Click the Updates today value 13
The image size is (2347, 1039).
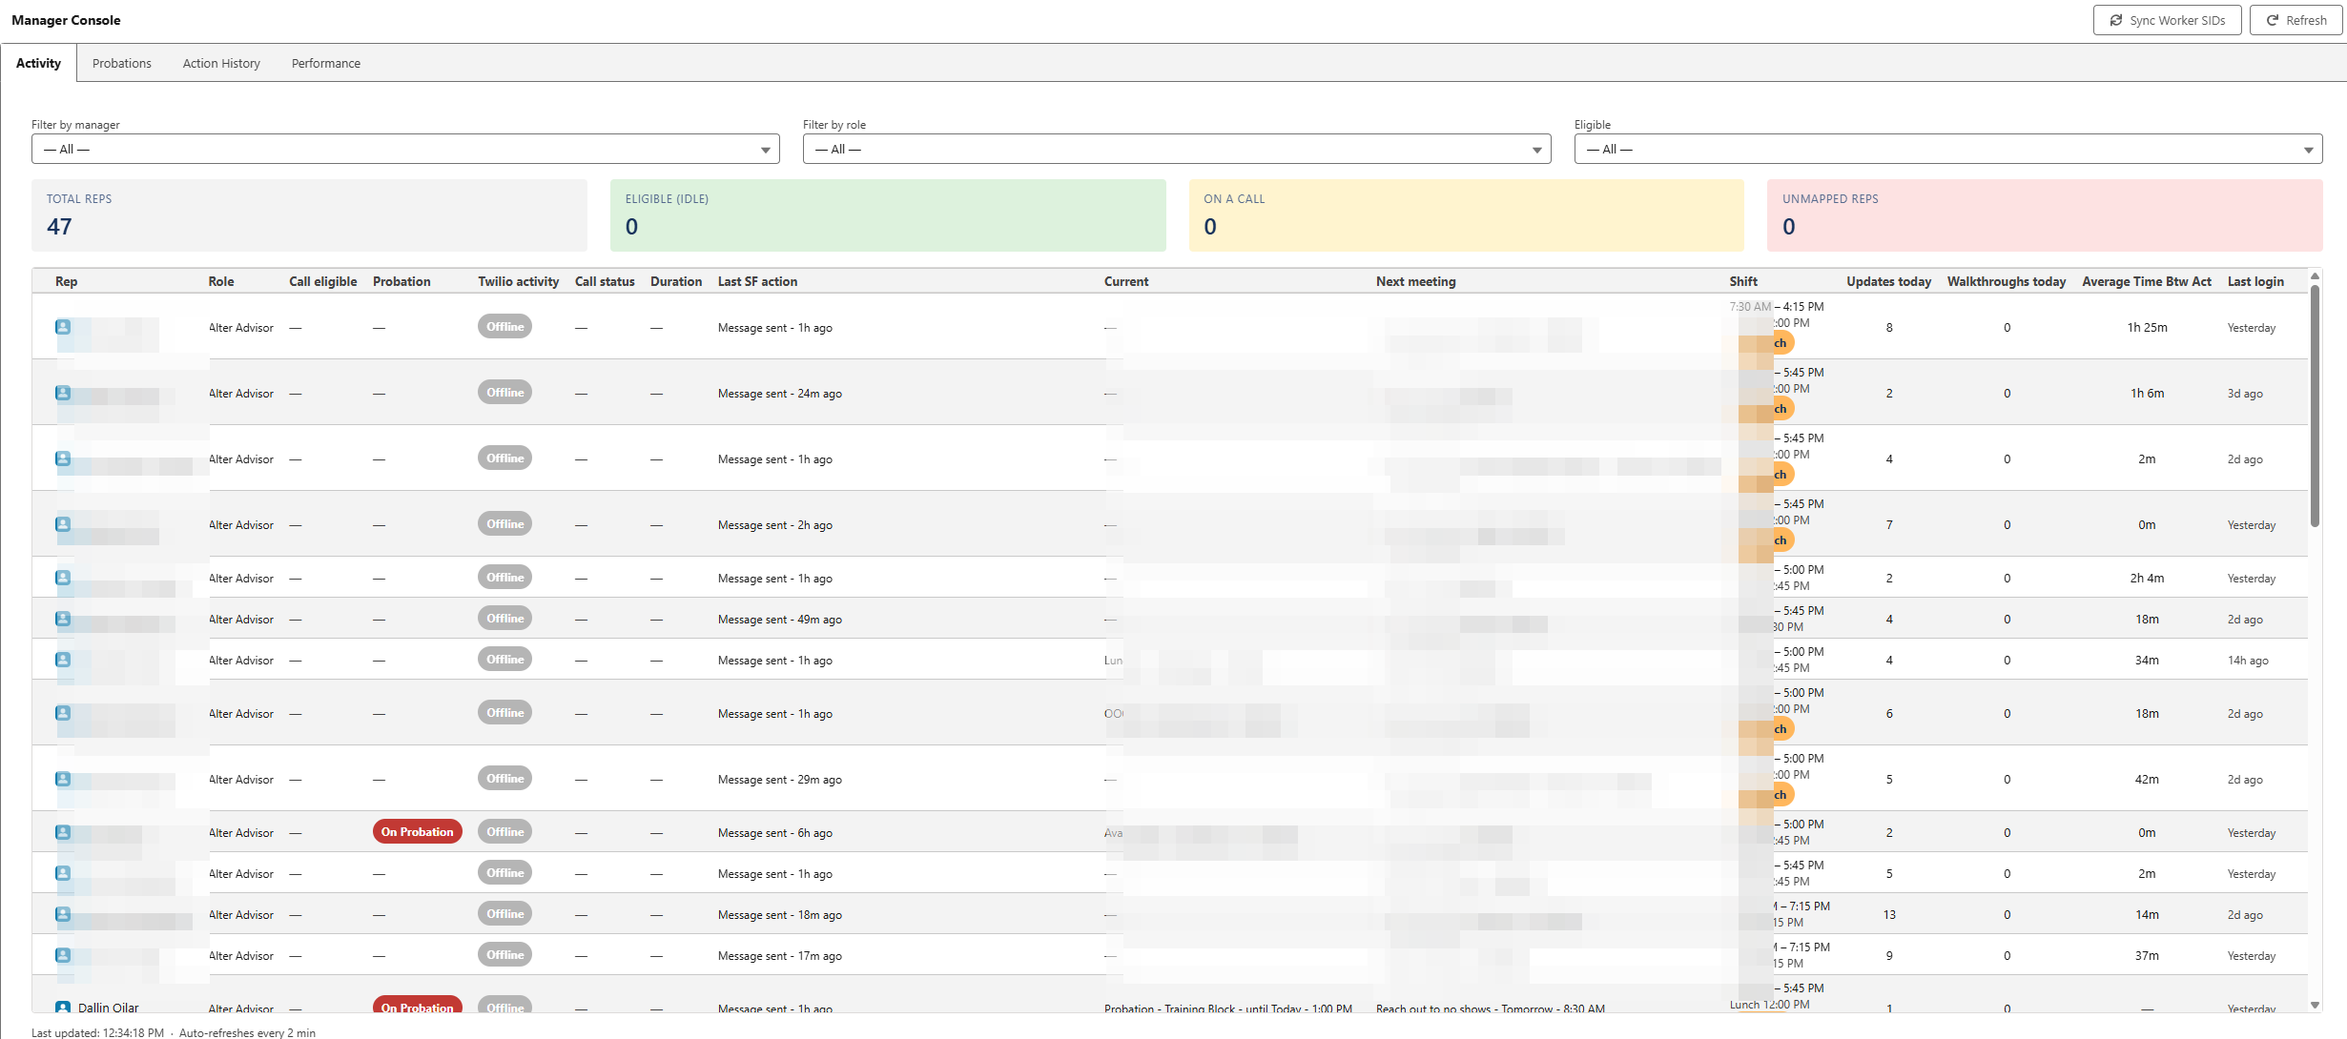point(1889,914)
